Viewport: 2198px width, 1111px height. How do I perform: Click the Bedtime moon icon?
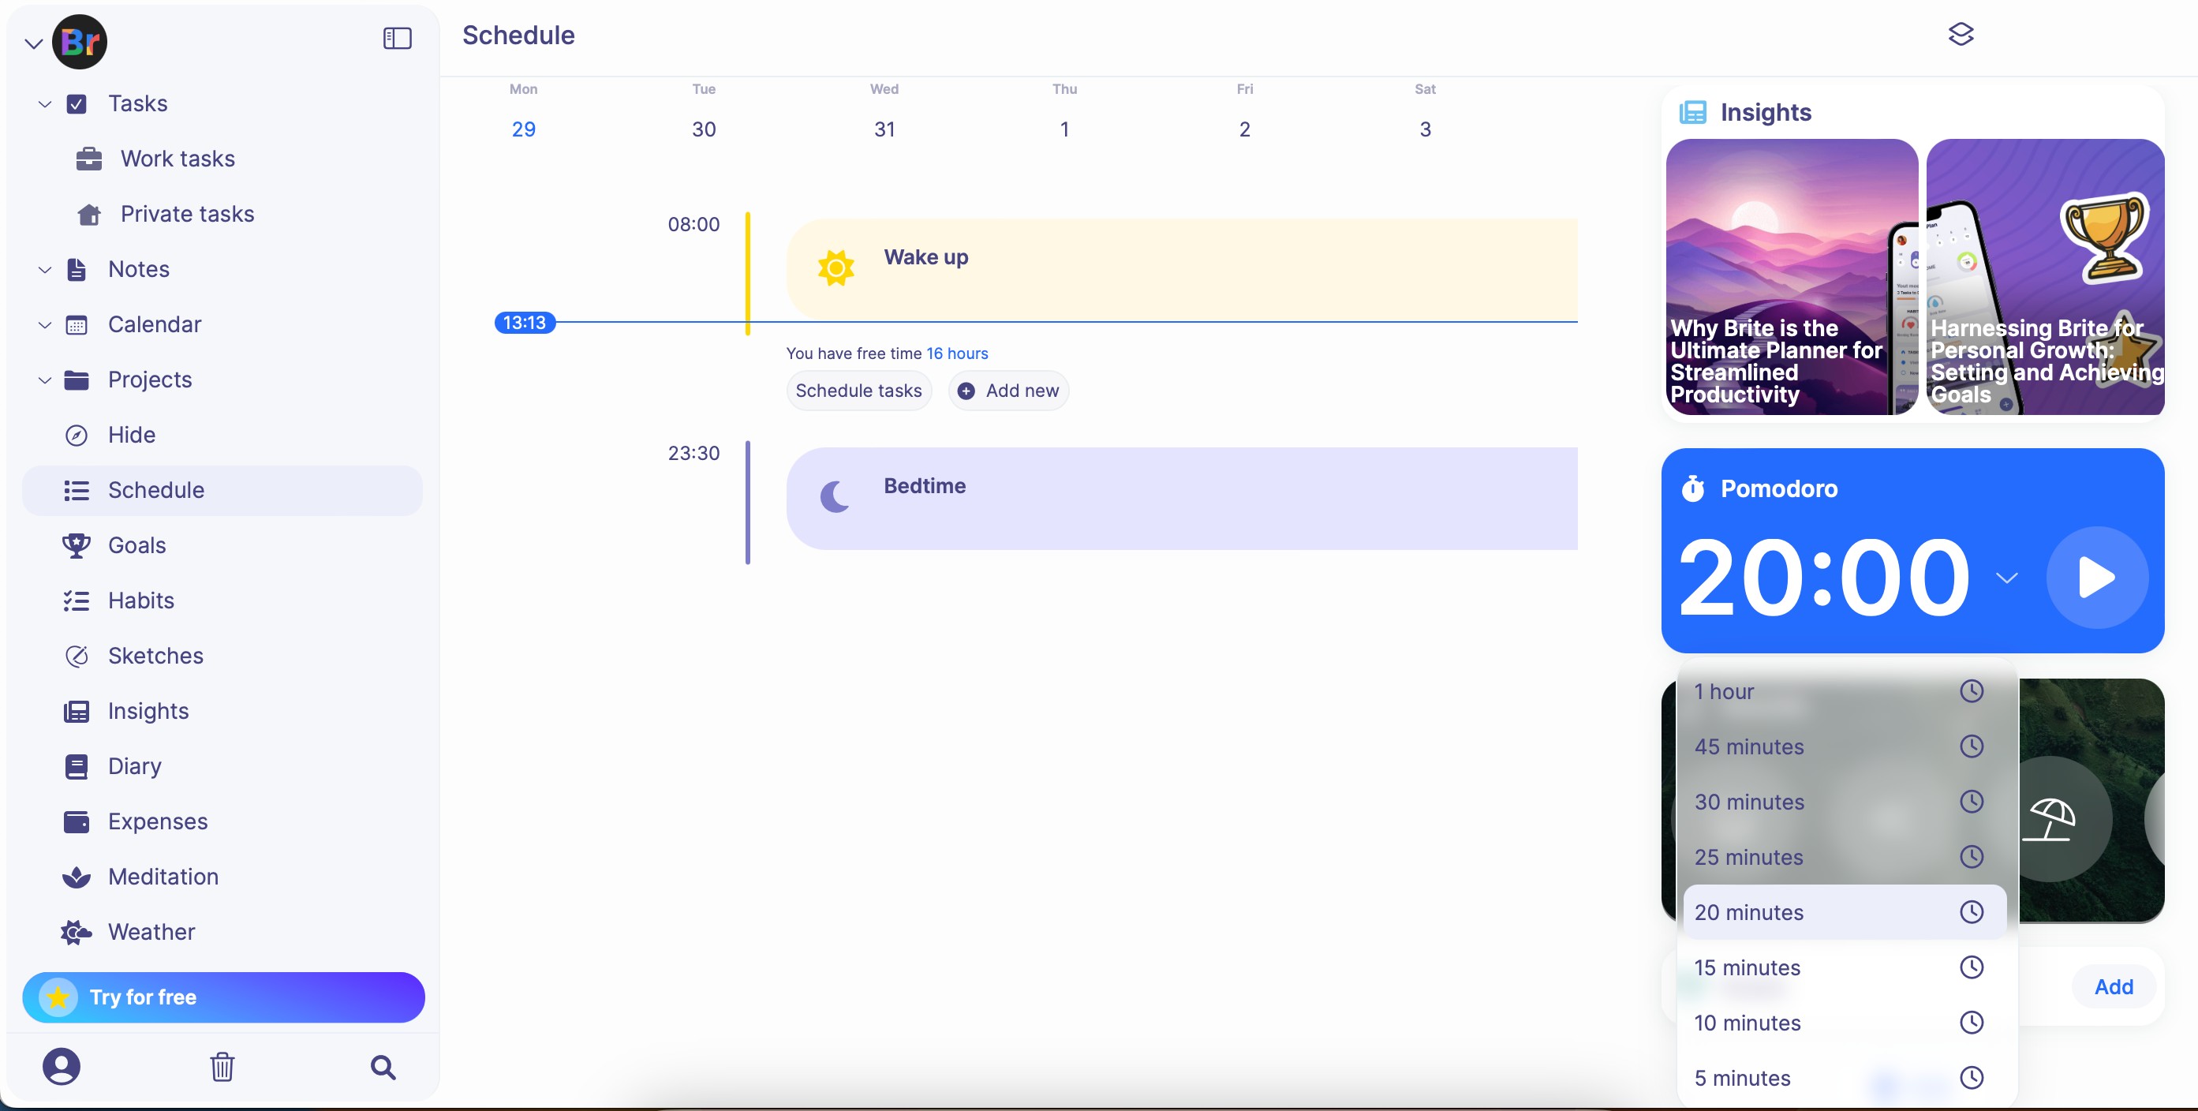(834, 496)
